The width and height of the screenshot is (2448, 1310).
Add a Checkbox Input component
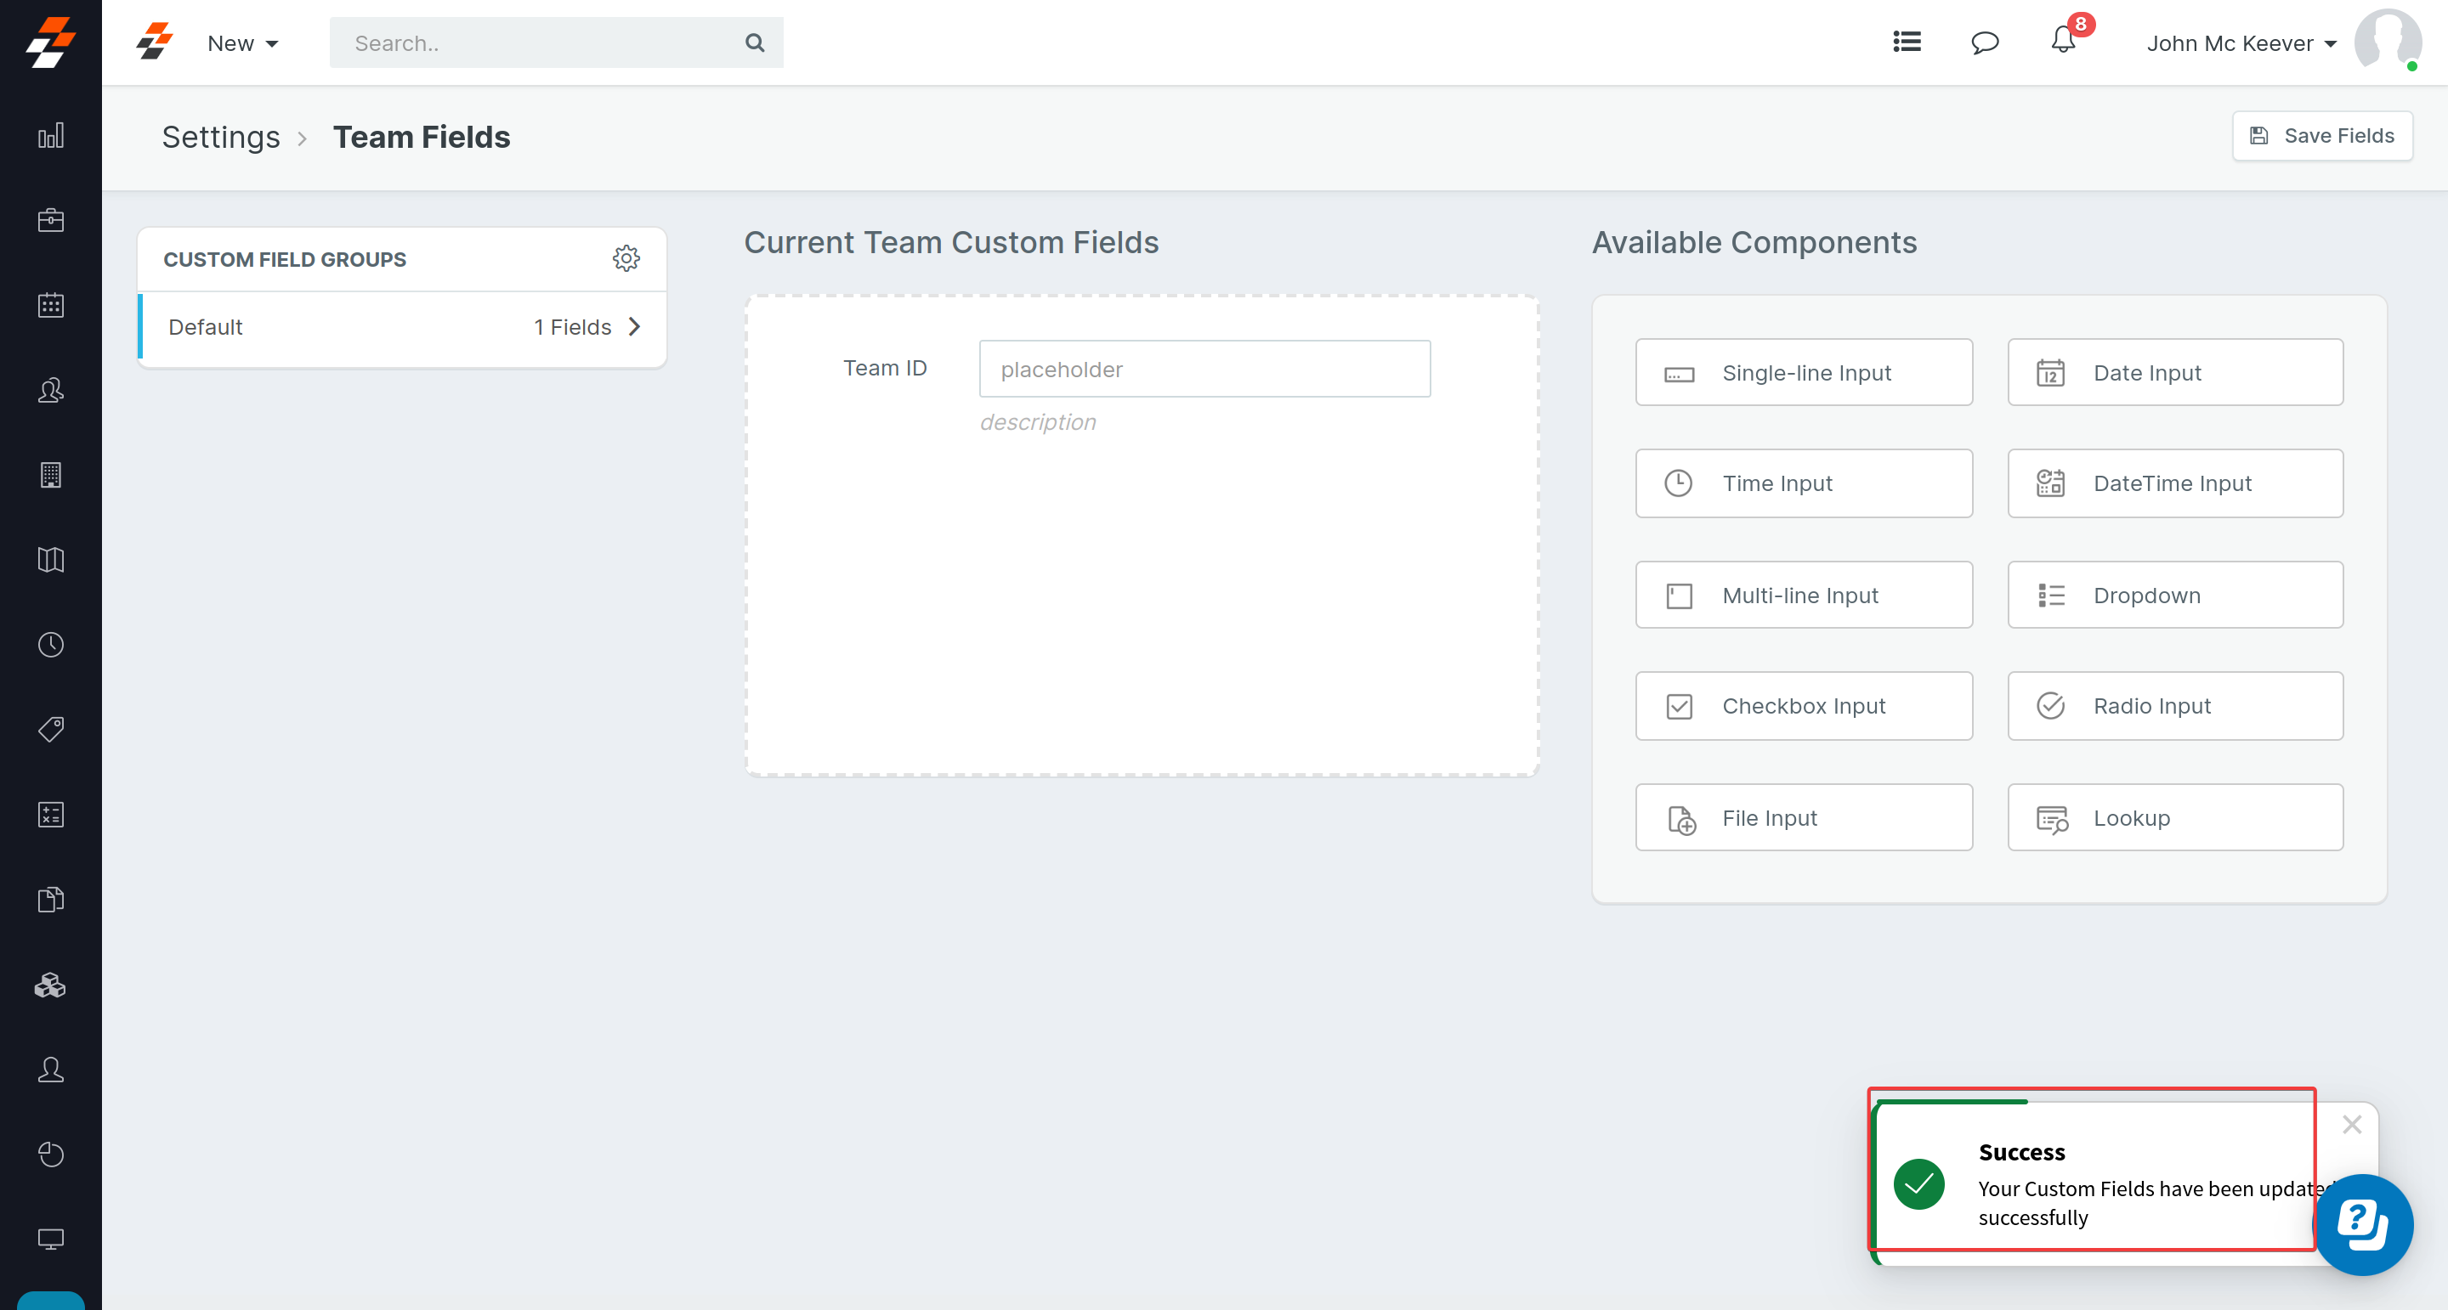(1803, 706)
